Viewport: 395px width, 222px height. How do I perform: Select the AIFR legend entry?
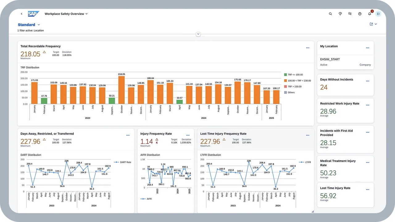tap(146, 199)
